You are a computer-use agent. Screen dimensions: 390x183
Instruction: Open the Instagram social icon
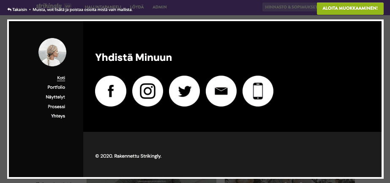click(x=147, y=91)
